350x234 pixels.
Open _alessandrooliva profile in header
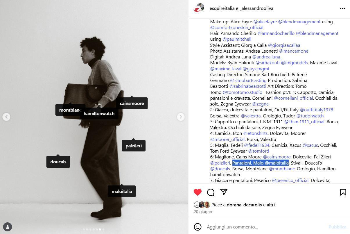[256, 8]
